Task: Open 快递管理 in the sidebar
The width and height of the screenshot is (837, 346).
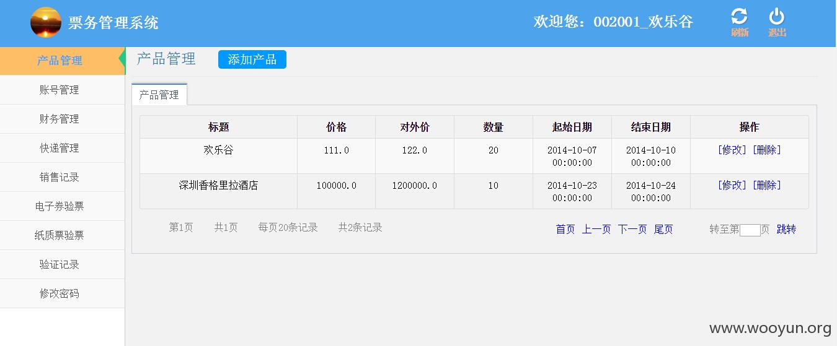Action: point(62,148)
